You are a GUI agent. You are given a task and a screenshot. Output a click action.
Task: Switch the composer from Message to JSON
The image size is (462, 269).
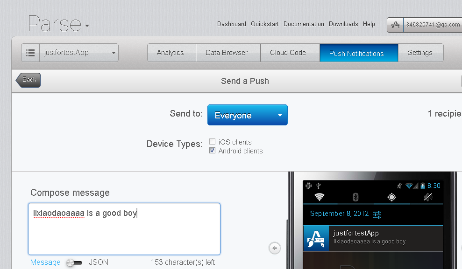tap(74, 262)
